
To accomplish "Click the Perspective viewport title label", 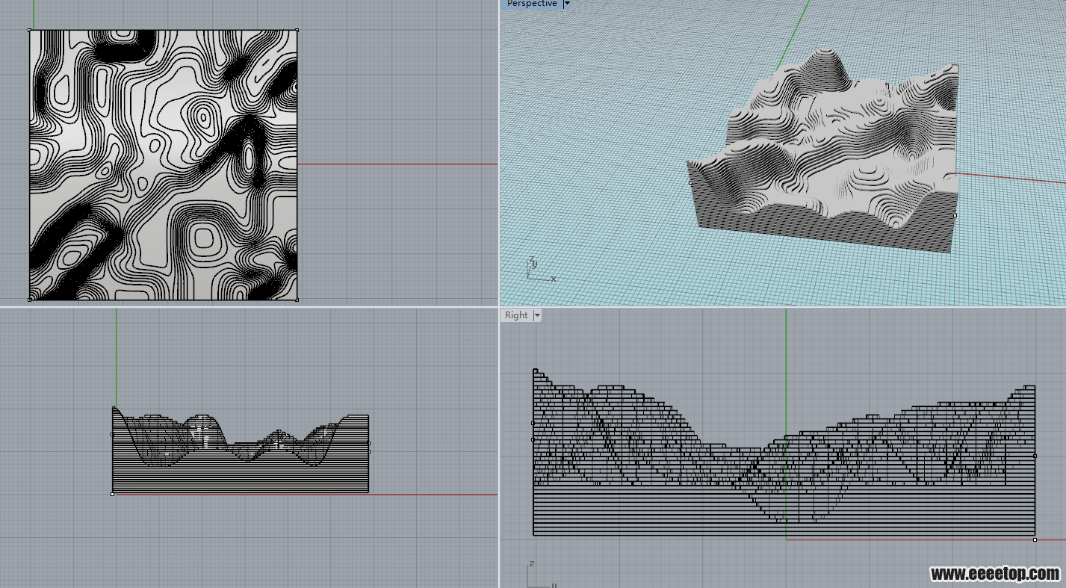I will click(x=532, y=4).
